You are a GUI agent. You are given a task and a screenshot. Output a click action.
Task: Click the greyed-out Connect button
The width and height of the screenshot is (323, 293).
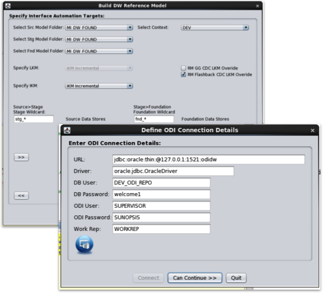149,278
